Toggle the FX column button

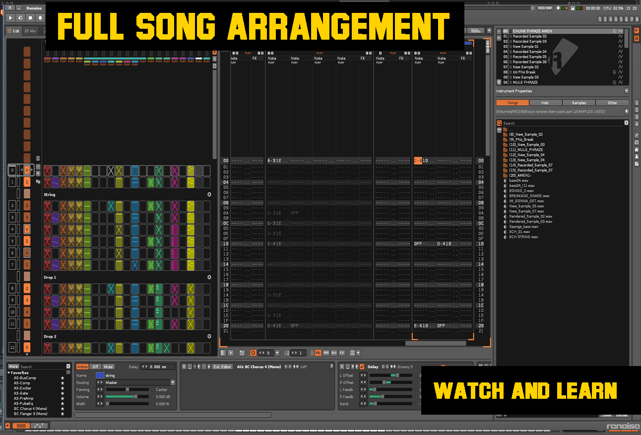(x=342, y=353)
